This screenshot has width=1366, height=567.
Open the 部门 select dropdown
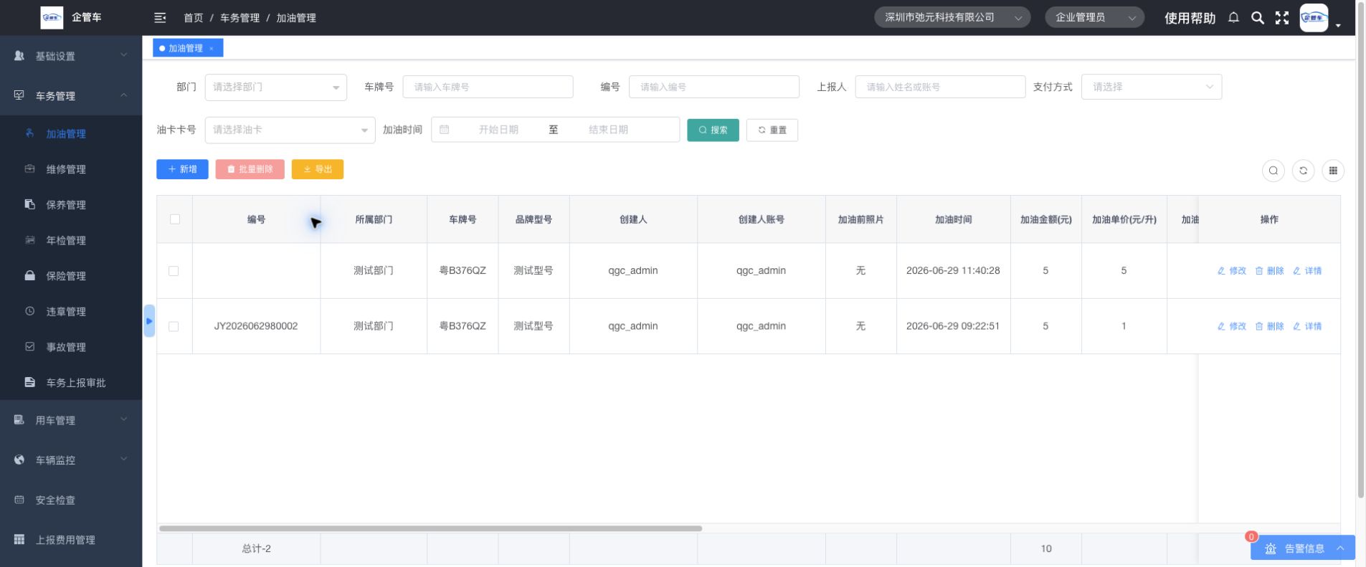(x=276, y=87)
